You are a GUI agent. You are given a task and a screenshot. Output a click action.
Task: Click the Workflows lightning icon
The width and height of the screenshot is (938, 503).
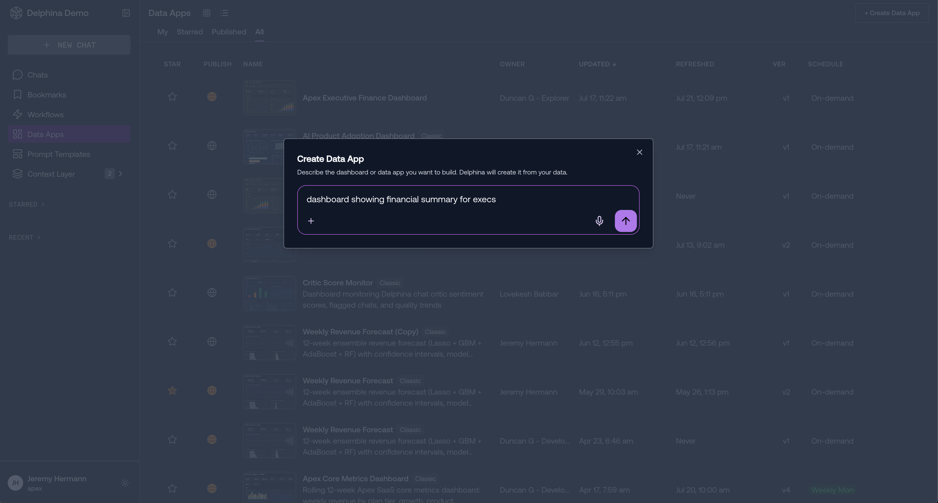[x=18, y=115]
